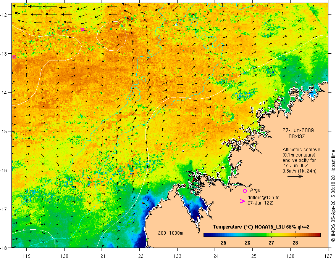Screen dimensions: 336x259
Task: Click the longitude axis label "126"
Action: 290,256
